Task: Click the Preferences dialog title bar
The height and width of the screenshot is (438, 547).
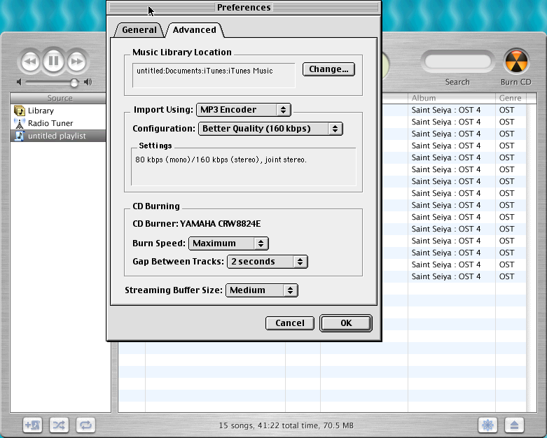Action: coord(244,7)
